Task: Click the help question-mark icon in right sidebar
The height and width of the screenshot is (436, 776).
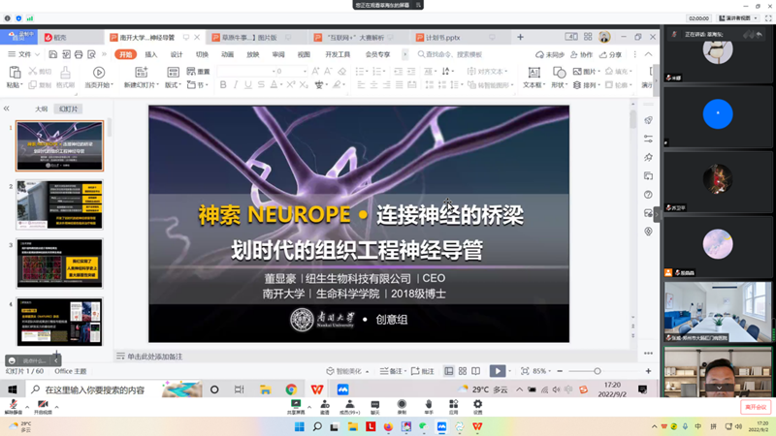Action: click(648, 195)
